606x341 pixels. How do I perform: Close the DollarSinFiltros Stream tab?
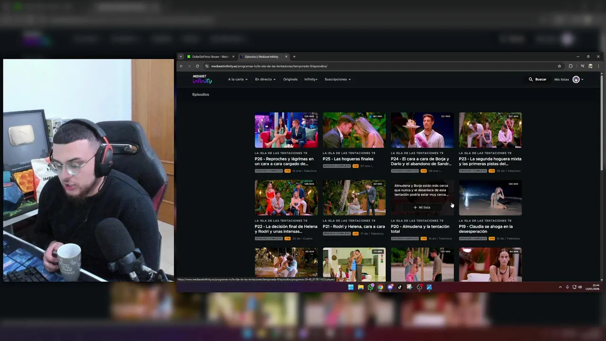[233, 57]
